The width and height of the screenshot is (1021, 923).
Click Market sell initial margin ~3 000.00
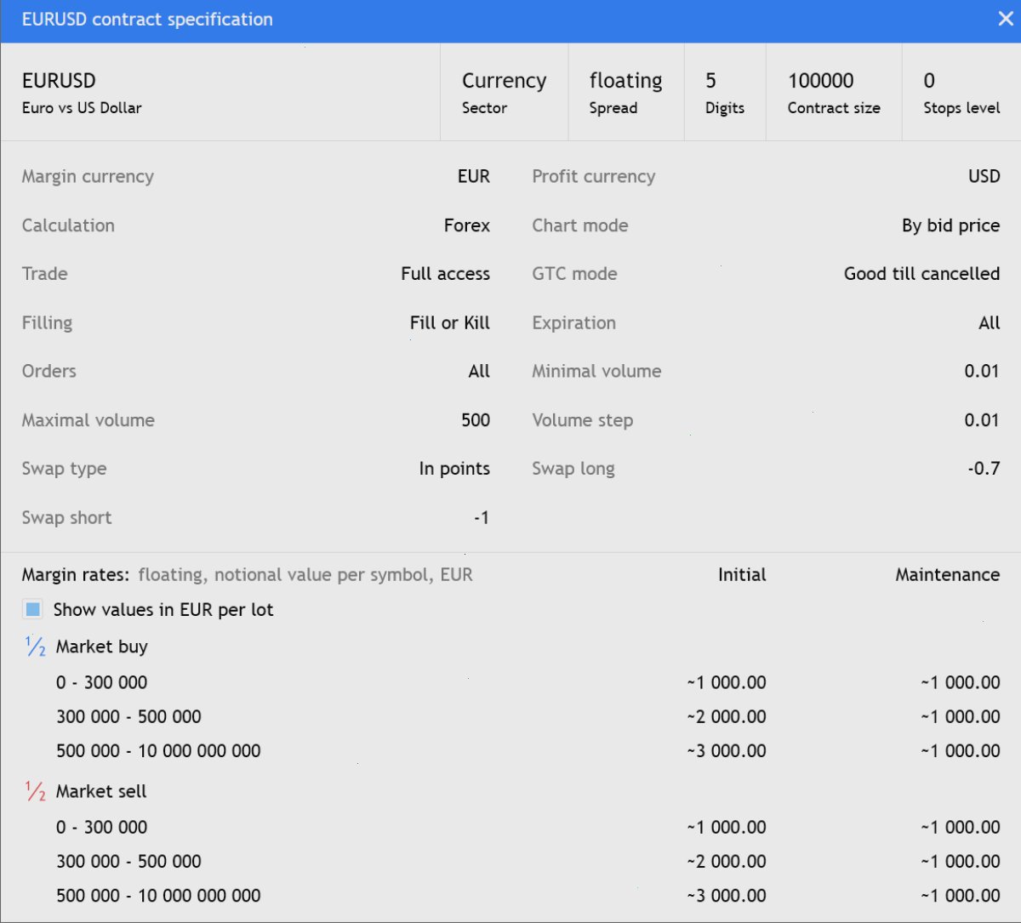click(x=727, y=896)
